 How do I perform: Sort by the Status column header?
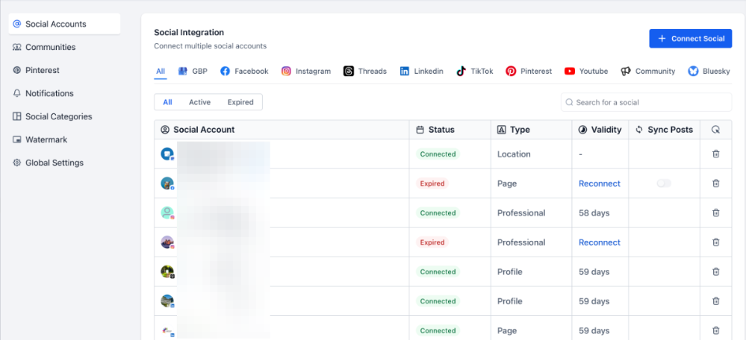(x=441, y=130)
